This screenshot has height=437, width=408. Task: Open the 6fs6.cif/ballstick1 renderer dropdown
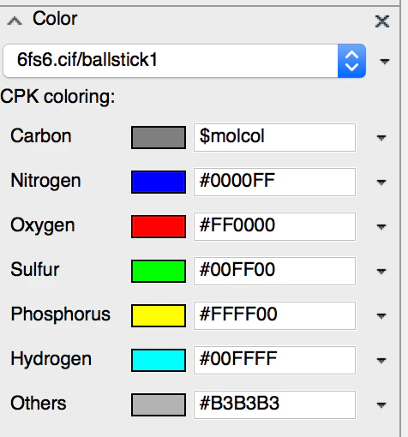click(x=184, y=61)
